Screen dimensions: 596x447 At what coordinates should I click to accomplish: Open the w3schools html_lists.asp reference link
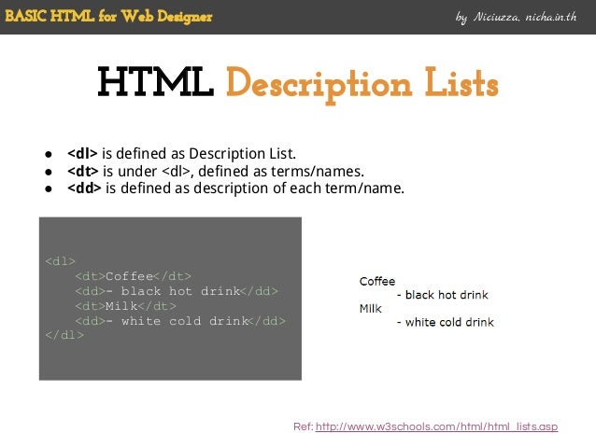pos(436,426)
